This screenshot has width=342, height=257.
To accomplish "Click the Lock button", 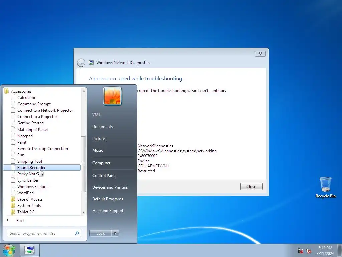I will coord(100,233).
